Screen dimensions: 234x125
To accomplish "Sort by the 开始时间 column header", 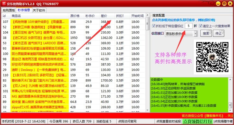I will tap(137, 16).
